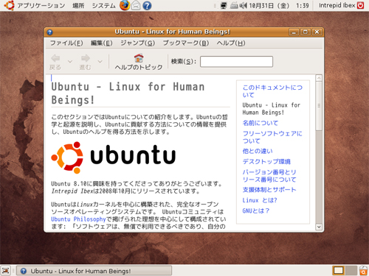Maximize the help window
The image size is (369, 276).
pos(306,32)
